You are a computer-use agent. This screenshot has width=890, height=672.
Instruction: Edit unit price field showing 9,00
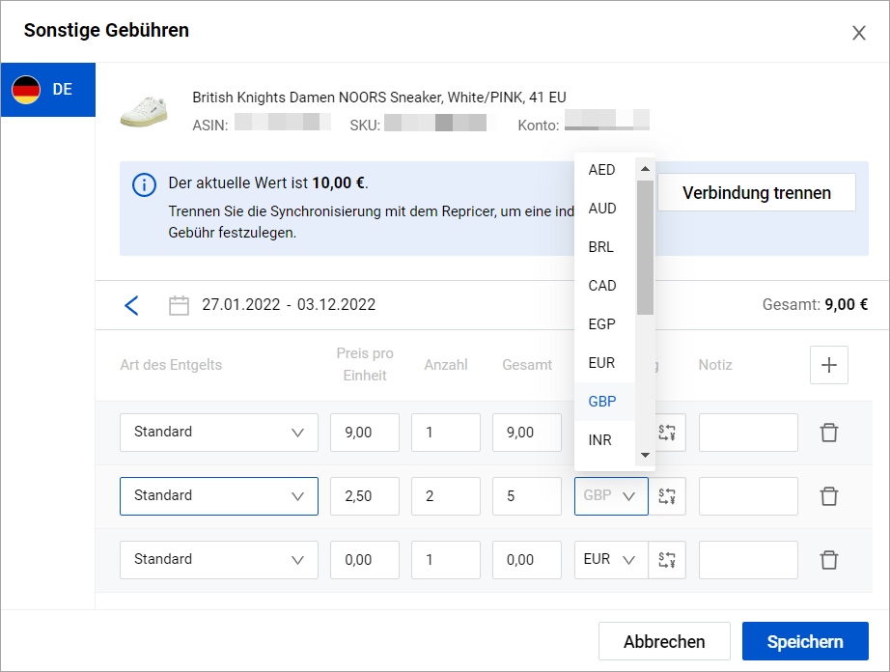[x=365, y=433]
